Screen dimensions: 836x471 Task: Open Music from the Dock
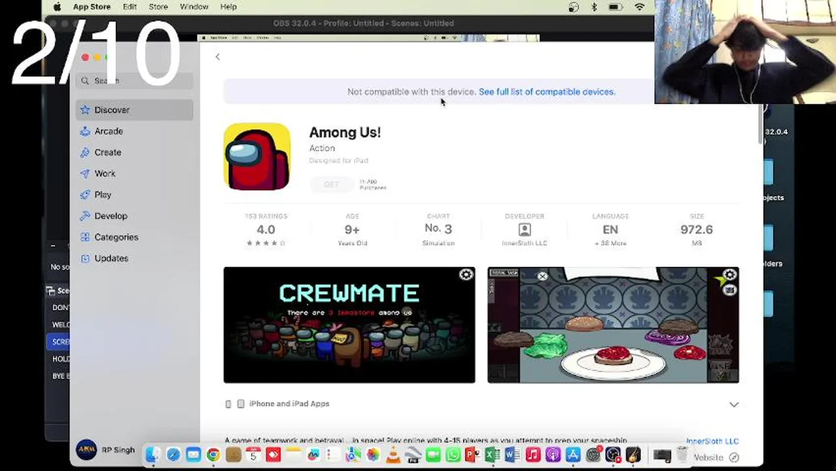coord(532,455)
